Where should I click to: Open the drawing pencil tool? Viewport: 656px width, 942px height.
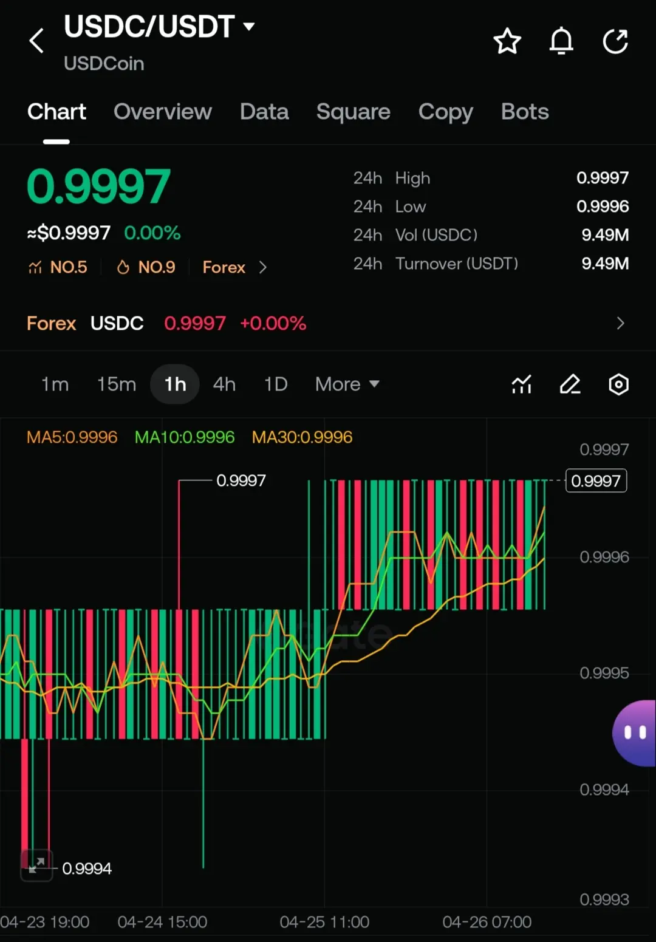click(570, 384)
